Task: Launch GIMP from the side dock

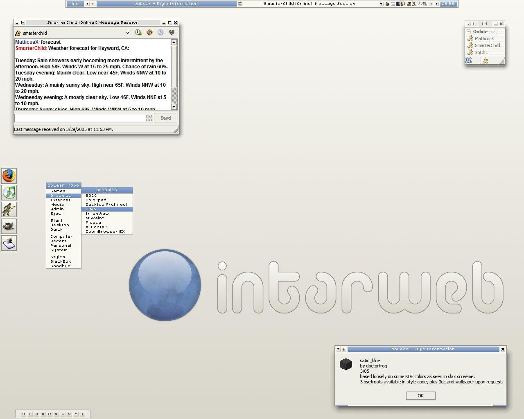Action: pyautogui.click(x=9, y=226)
